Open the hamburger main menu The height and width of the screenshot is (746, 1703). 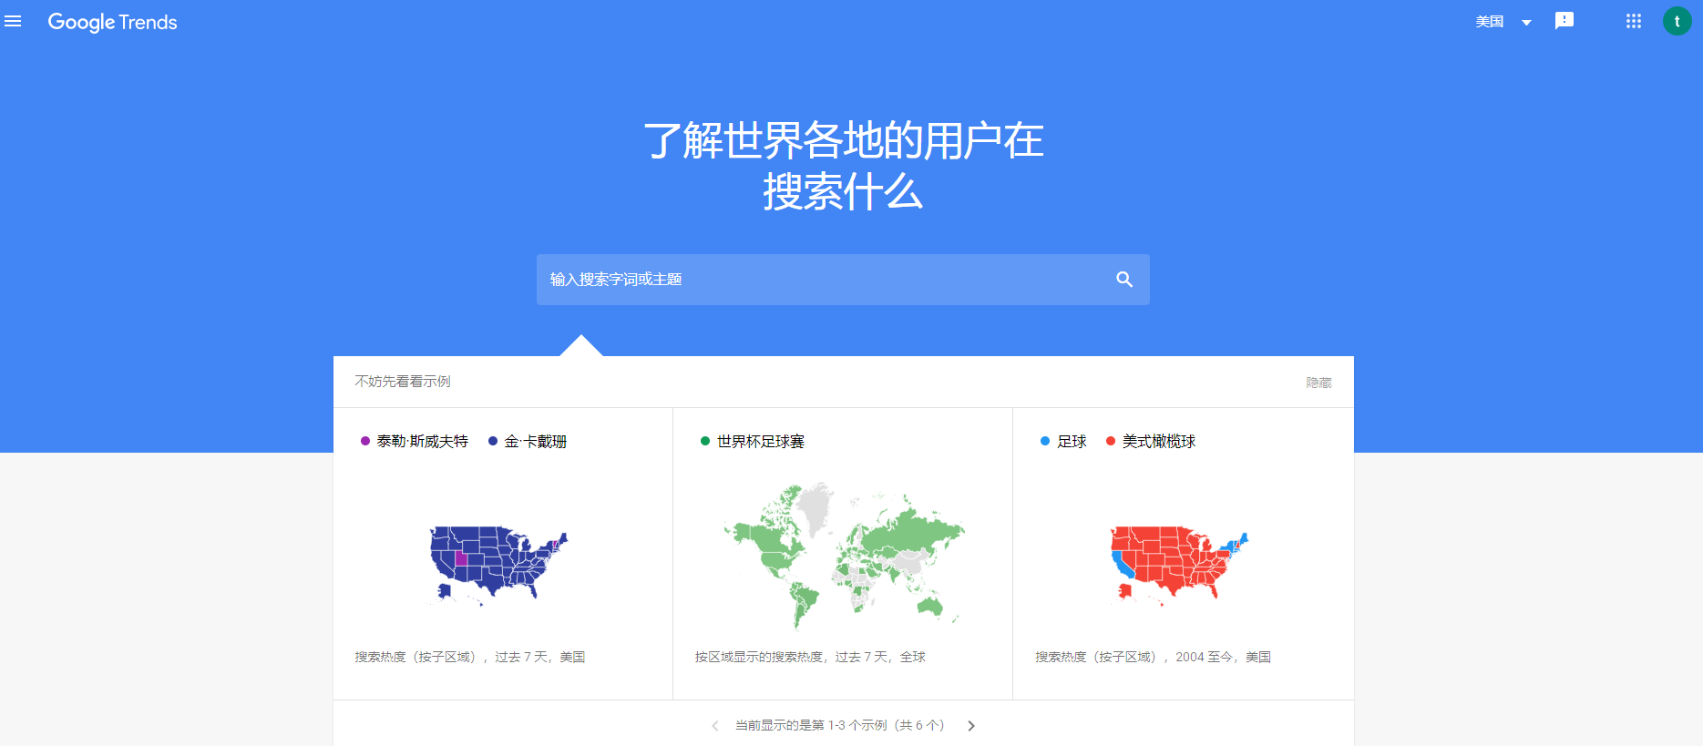point(13,21)
